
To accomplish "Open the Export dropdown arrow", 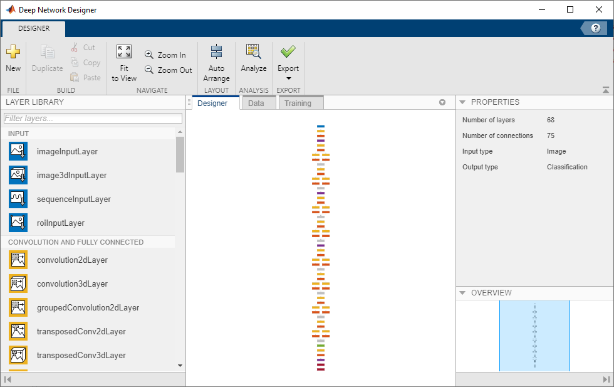I will click(x=289, y=78).
